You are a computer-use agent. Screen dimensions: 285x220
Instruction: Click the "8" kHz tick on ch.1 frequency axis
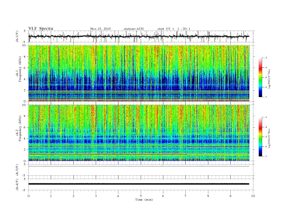pos(25,57)
